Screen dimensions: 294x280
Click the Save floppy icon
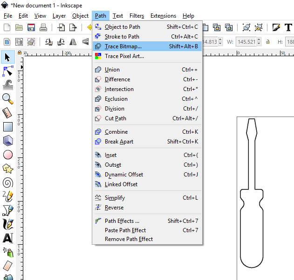tap(31, 27)
